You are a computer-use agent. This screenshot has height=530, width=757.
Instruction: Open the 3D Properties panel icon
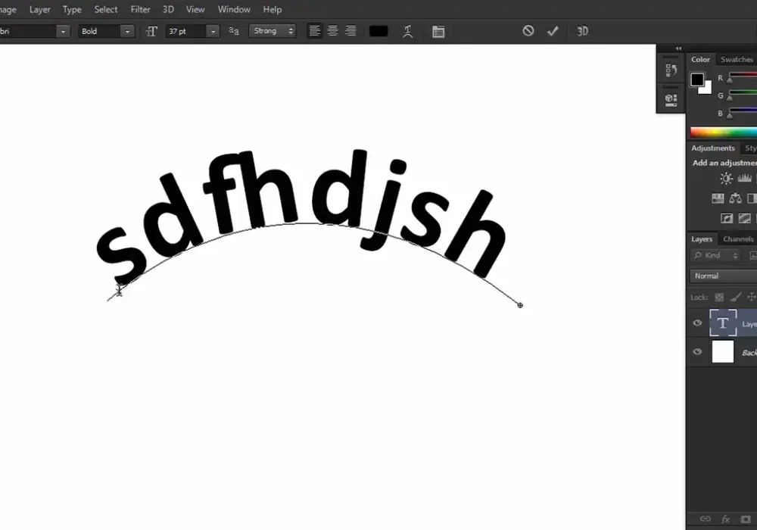(671, 100)
